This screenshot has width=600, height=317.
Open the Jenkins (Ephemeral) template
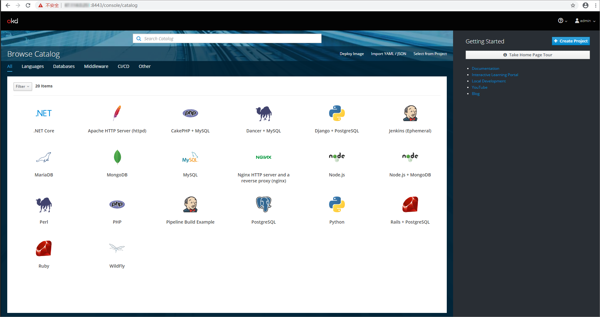410,119
